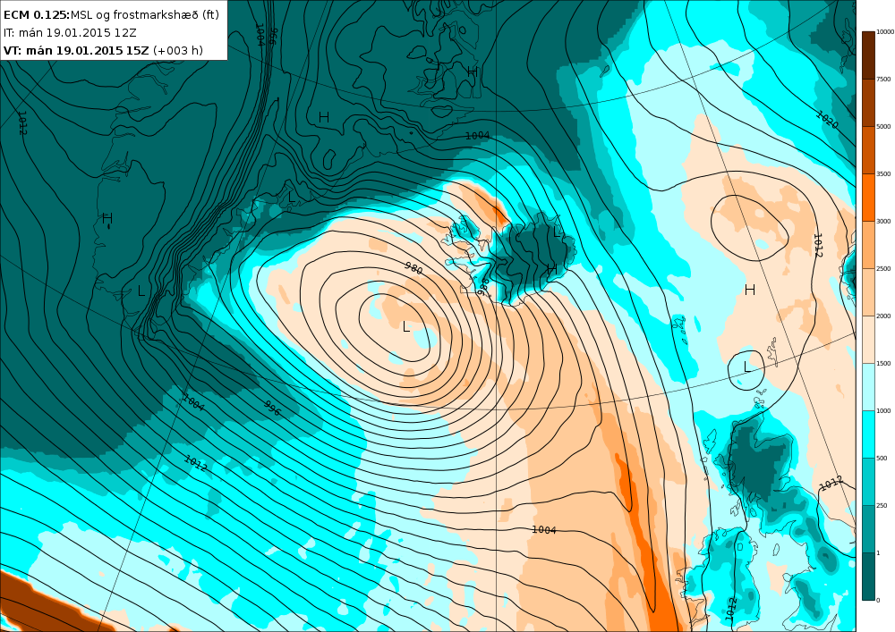895x632 pixels.
Task: Click the 'VT: mán 19.01.2015 15Z (+003 h)' line
Action: 103,51
